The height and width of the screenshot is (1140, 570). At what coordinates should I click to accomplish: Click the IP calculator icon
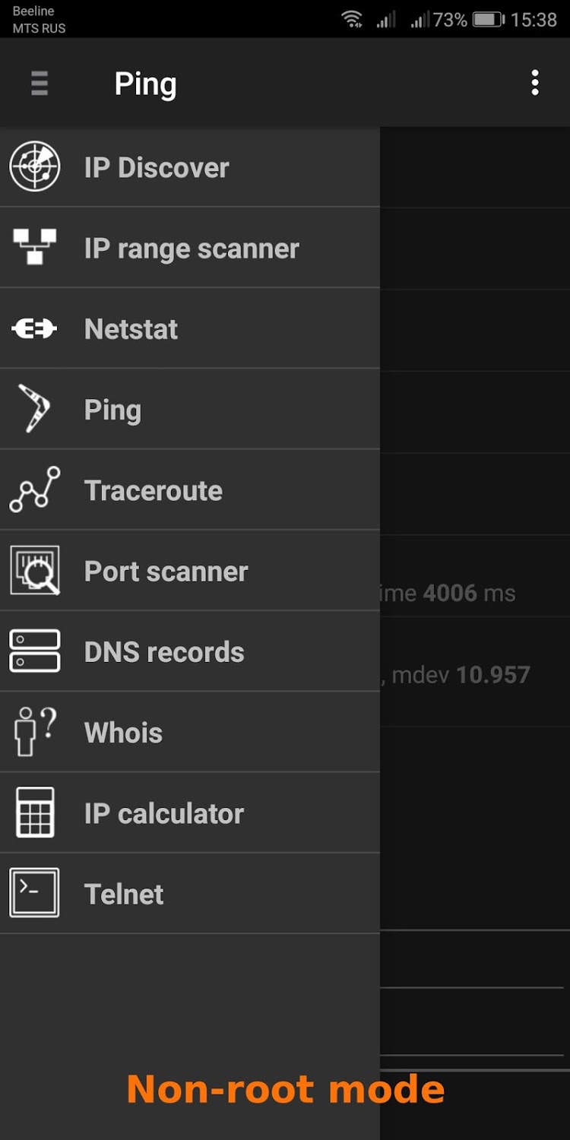pos(35,812)
